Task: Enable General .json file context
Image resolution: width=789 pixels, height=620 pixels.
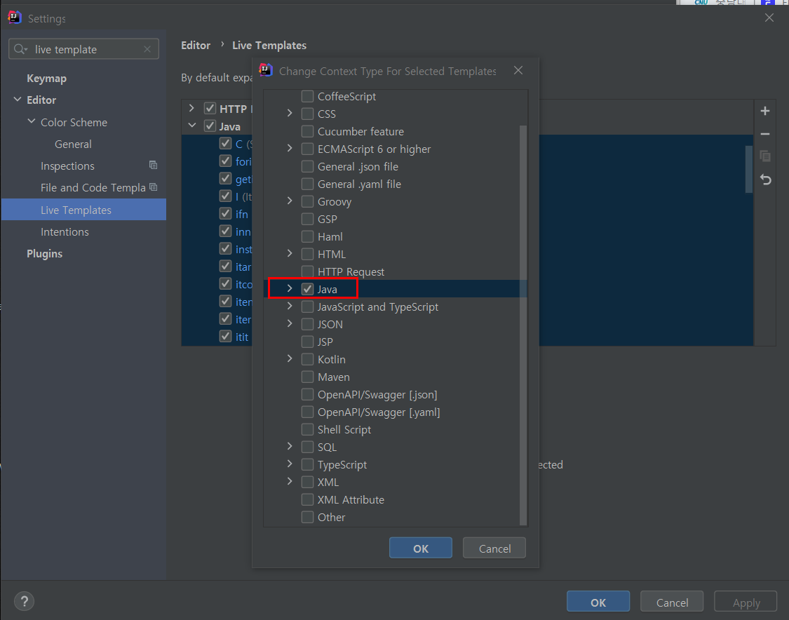Action: pos(307,167)
